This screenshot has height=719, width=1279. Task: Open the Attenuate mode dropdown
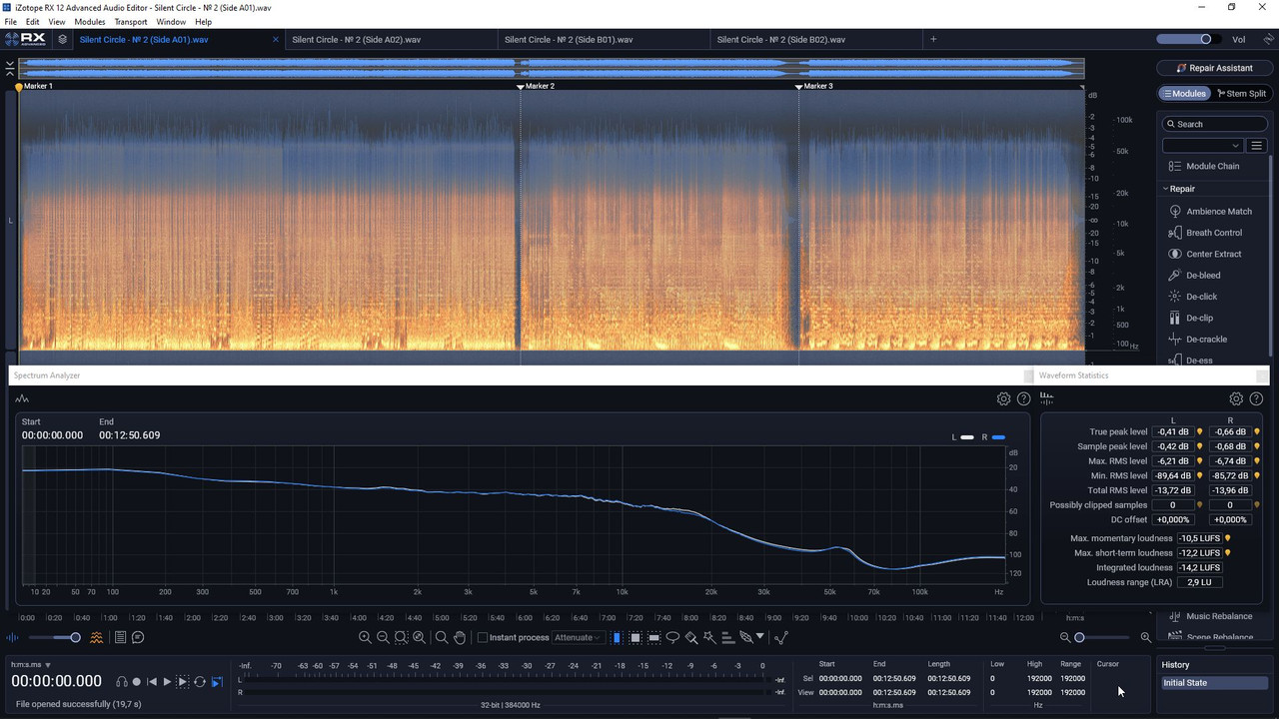tap(578, 637)
